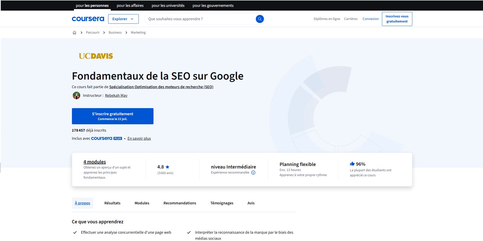Open the Spécialisation Optimisation des moteurs de recherche link
The image size is (483, 241).
161,87
